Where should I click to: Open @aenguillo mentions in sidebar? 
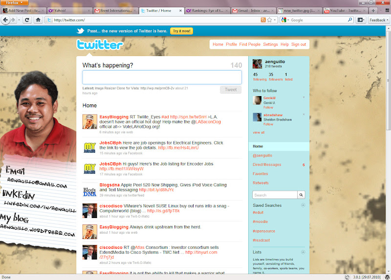262,156
